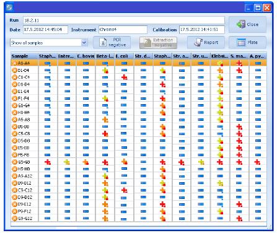
Task: Click the Instrument field showing Chronof
Action: click(123, 30)
